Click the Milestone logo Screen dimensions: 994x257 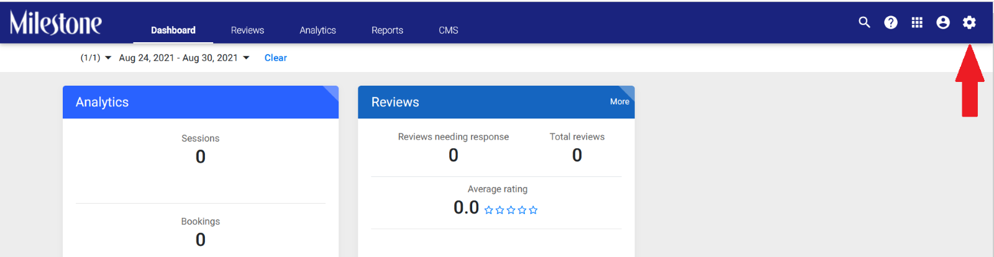tap(56, 23)
